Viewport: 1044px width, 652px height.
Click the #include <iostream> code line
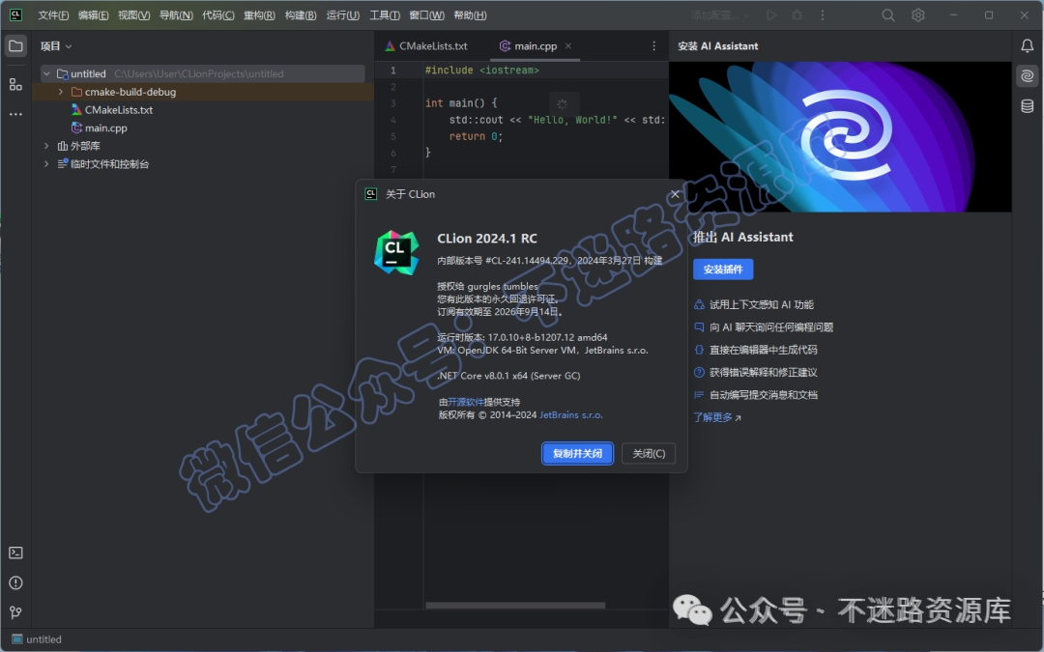point(482,70)
